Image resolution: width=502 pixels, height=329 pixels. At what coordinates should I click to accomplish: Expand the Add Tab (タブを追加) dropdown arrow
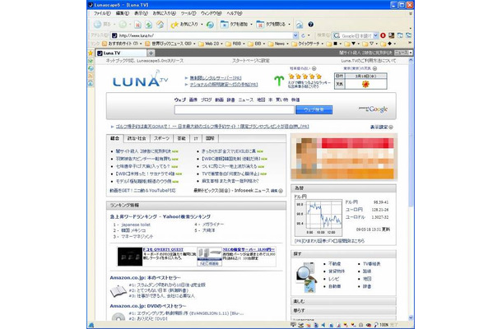[251, 25]
